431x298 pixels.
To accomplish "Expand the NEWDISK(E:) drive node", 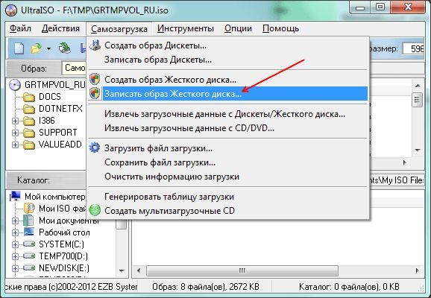I will click(16, 268).
